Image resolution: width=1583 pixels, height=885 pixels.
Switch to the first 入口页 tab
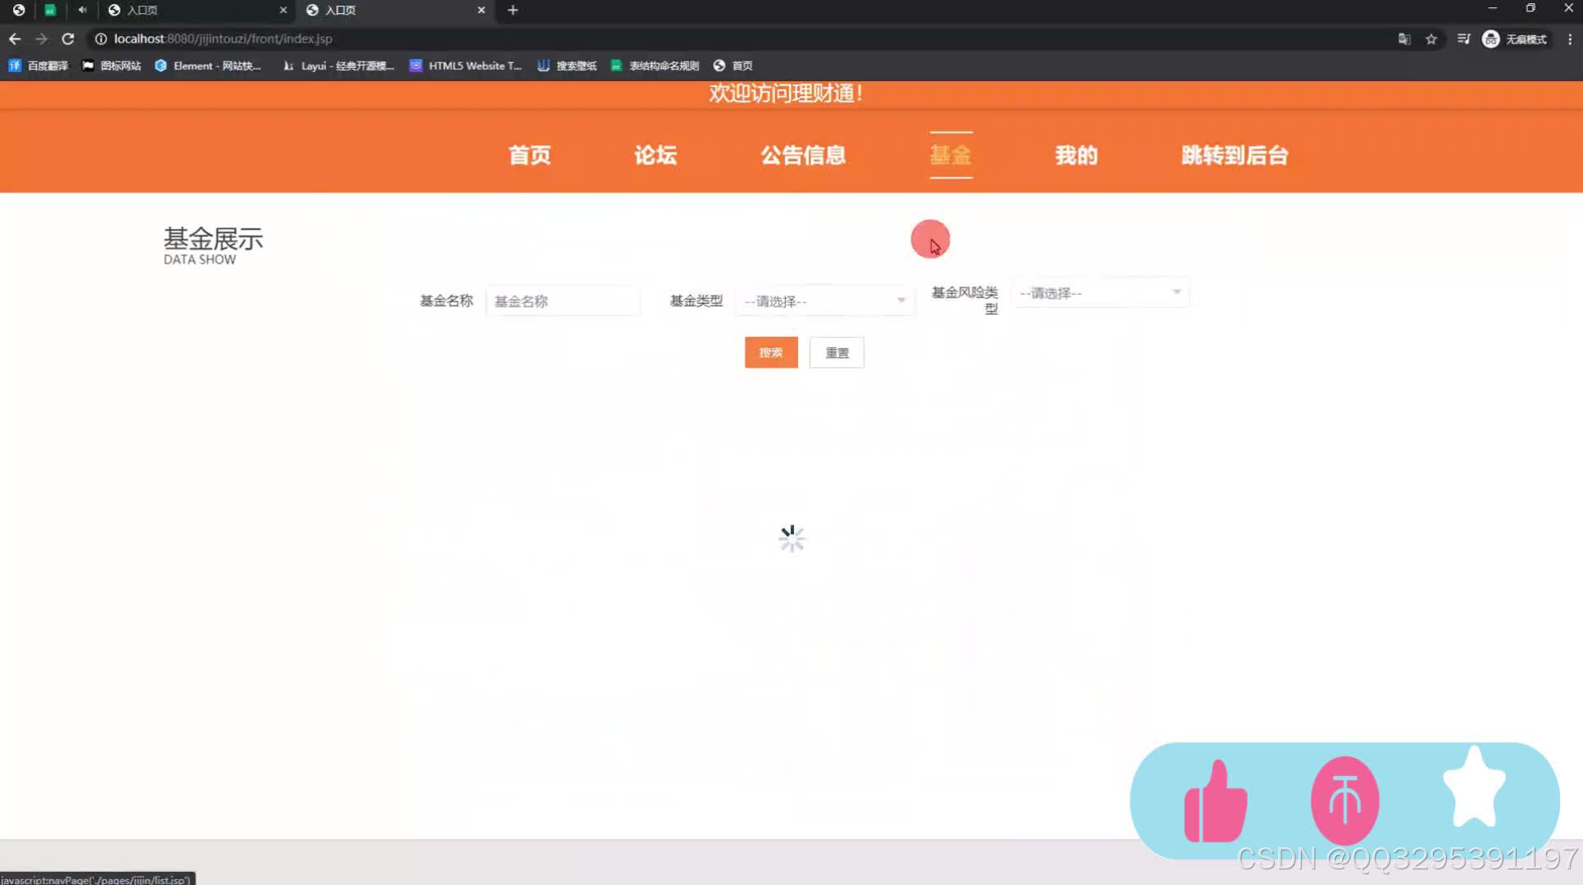click(x=197, y=10)
